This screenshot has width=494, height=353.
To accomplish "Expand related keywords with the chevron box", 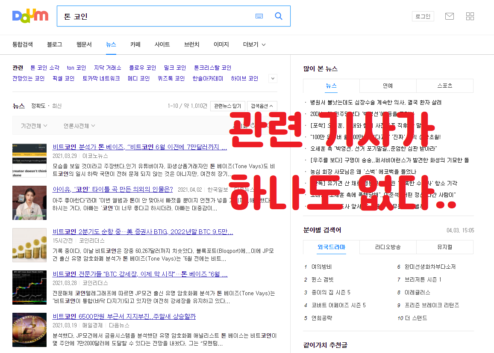I will [273, 79].
